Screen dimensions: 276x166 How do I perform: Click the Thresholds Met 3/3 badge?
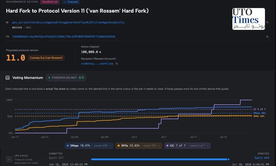click(x=66, y=78)
